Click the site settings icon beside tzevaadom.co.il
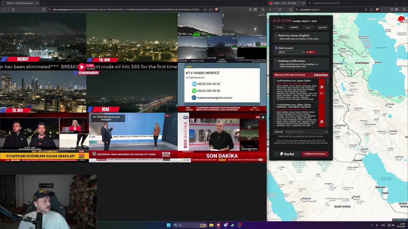Image resolution: width=408 pixels, height=229 pixels. tap(297, 10)
